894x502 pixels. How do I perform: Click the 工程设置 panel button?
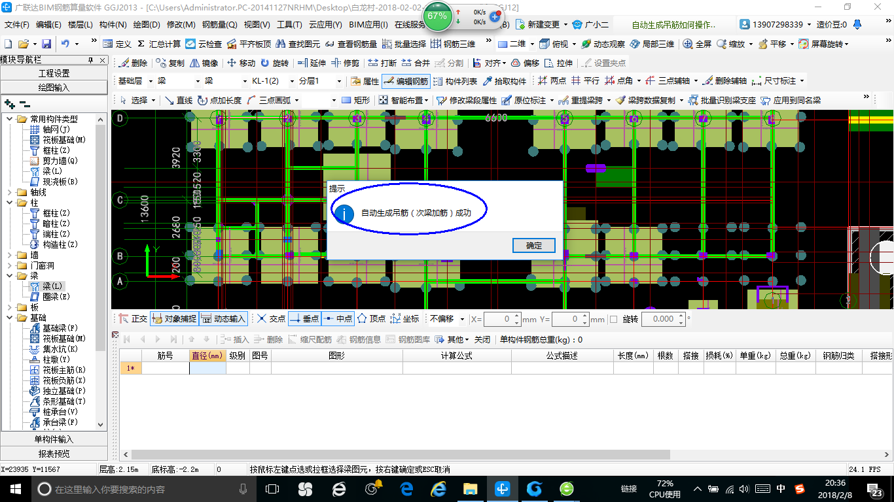pos(54,73)
